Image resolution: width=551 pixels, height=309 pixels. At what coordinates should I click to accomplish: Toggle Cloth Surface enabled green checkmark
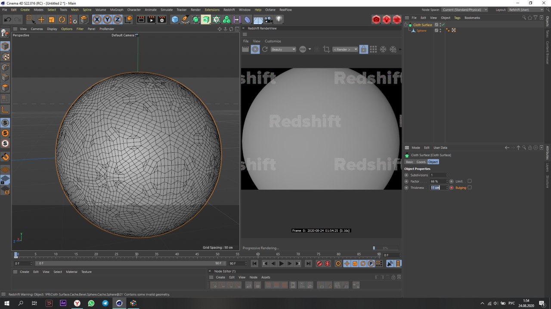click(x=443, y=25)
